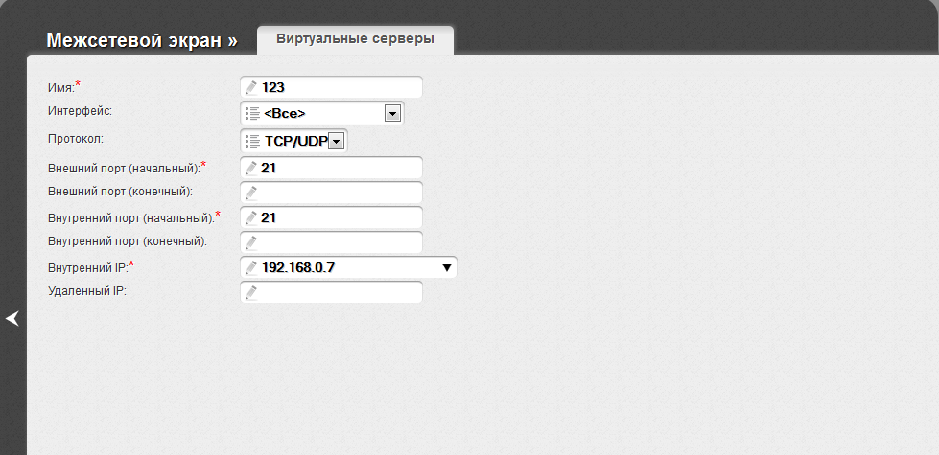This screenshot has height=455, width=939.
Task: Click the pencil icon in the Удаленный IP field
Action: (x=251, y=292)
